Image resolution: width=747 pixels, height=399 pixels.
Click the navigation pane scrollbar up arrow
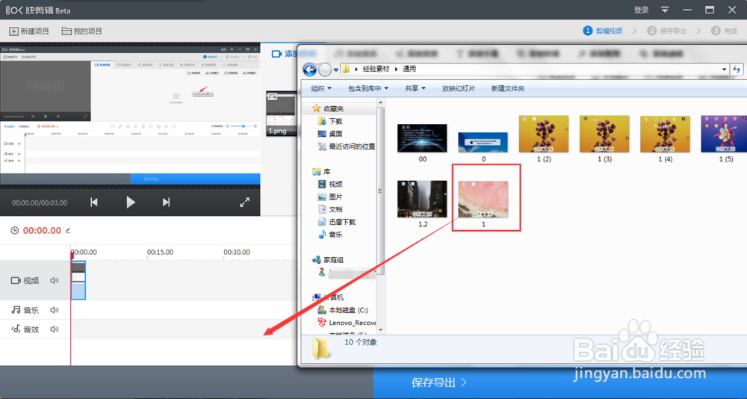coord(380,102)
